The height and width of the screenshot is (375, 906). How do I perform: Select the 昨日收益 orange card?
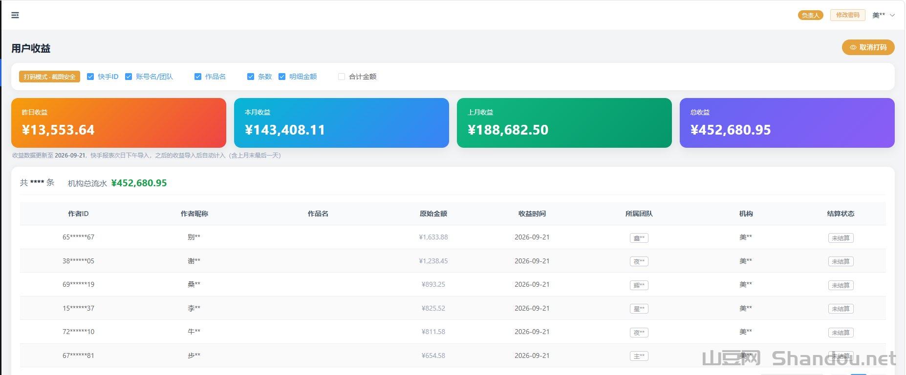[119, 123]
